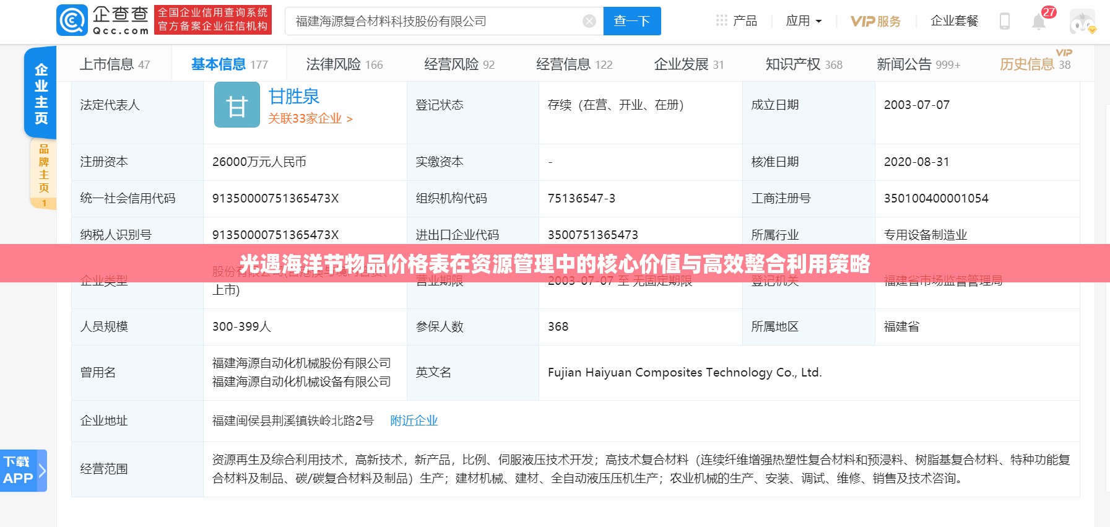
Task: Switch to 知识产权 tab
Action: (804, 64)
